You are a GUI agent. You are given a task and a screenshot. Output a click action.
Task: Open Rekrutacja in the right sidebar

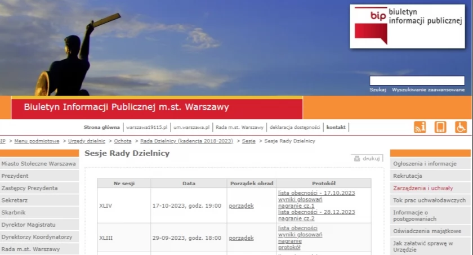[x=430, y=176]
